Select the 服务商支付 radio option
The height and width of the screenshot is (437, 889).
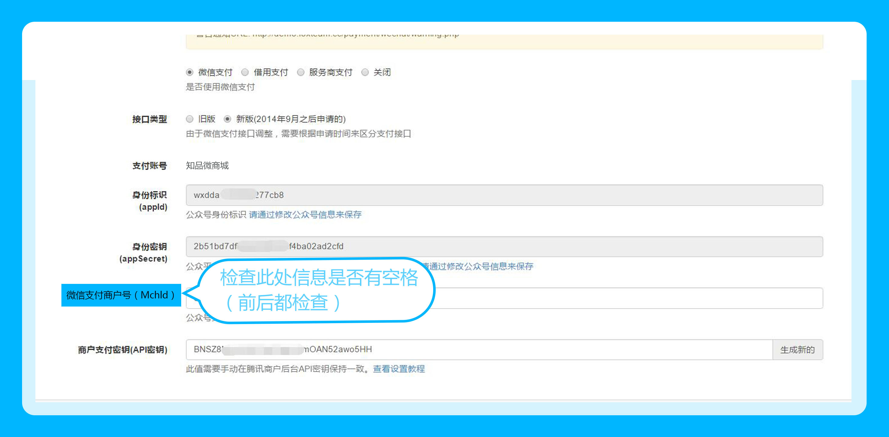pyautogui.click(x=301, y=72)
